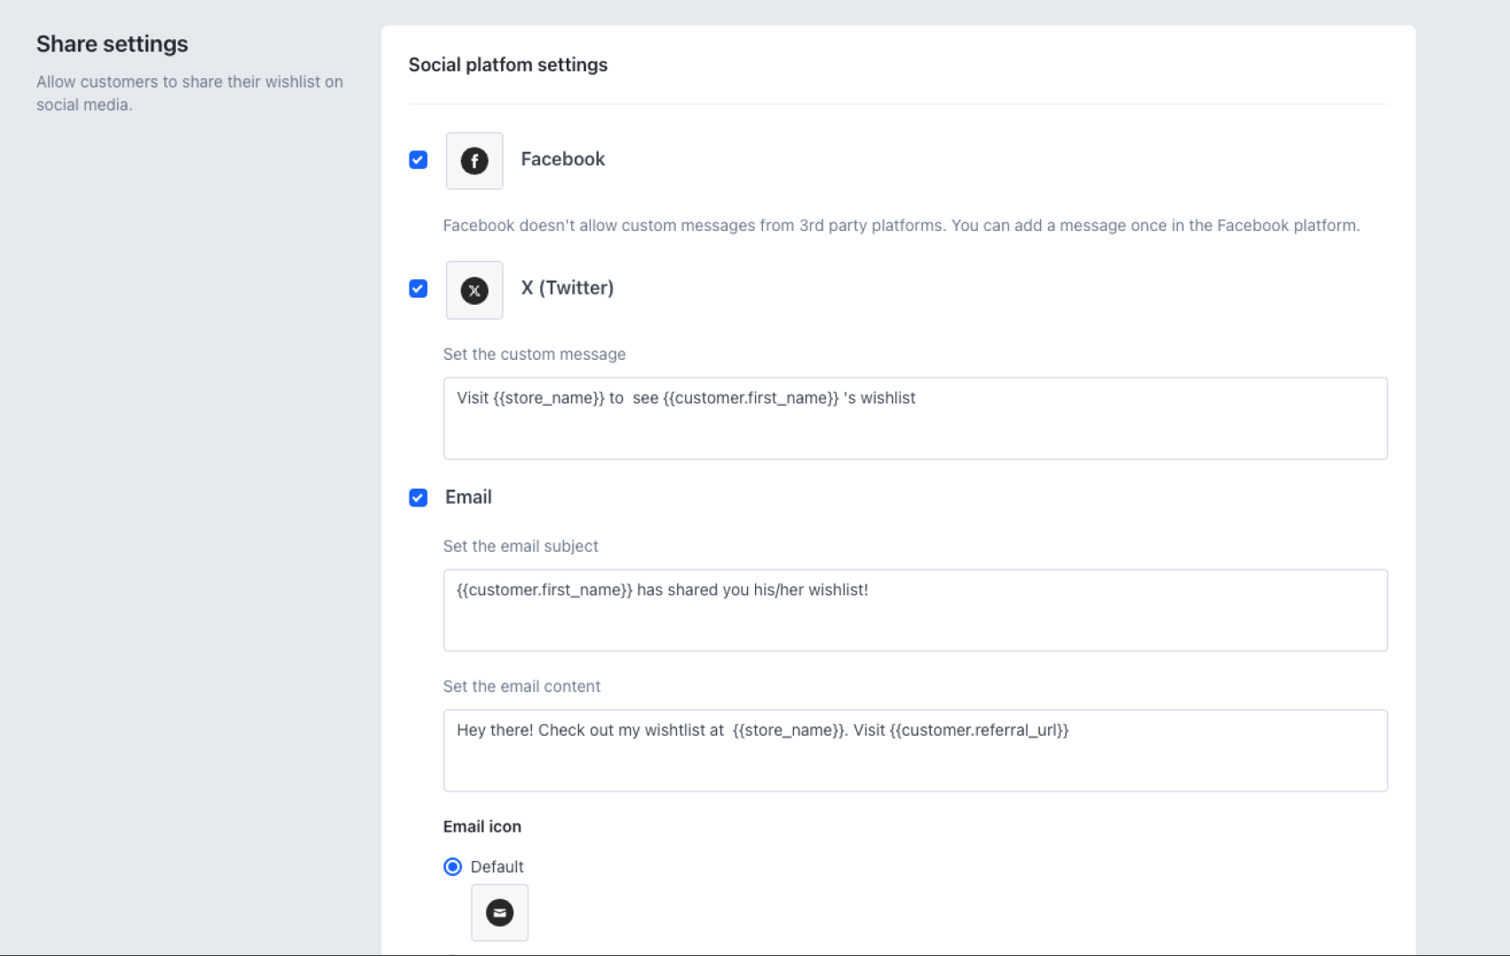The width and height of the screenshot is (1510, 956).
Task: Disable the X (Twitter) sharing checkbox
Action: [418, 289]
